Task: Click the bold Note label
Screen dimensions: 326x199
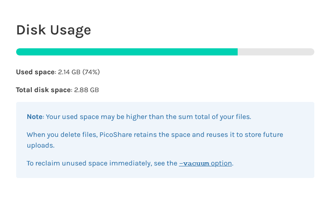Action: [x=35, y=117]
